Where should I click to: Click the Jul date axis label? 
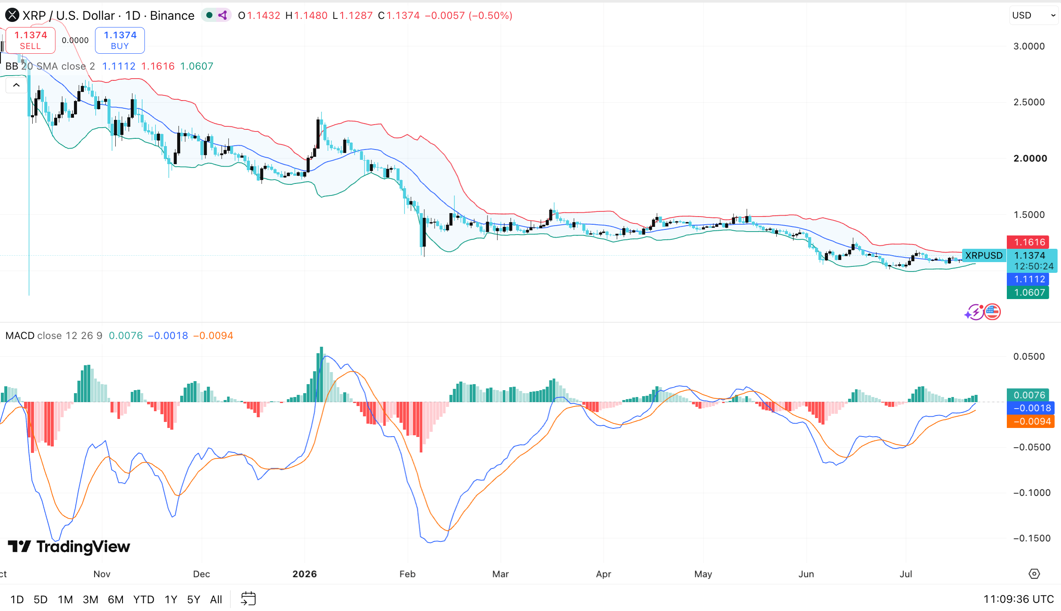coord(906,574)
